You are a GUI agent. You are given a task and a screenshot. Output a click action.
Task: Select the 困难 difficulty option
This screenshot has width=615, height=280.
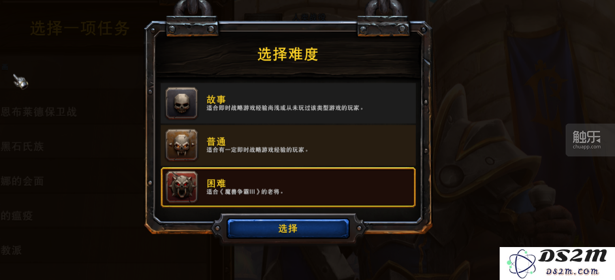(288, 187)
